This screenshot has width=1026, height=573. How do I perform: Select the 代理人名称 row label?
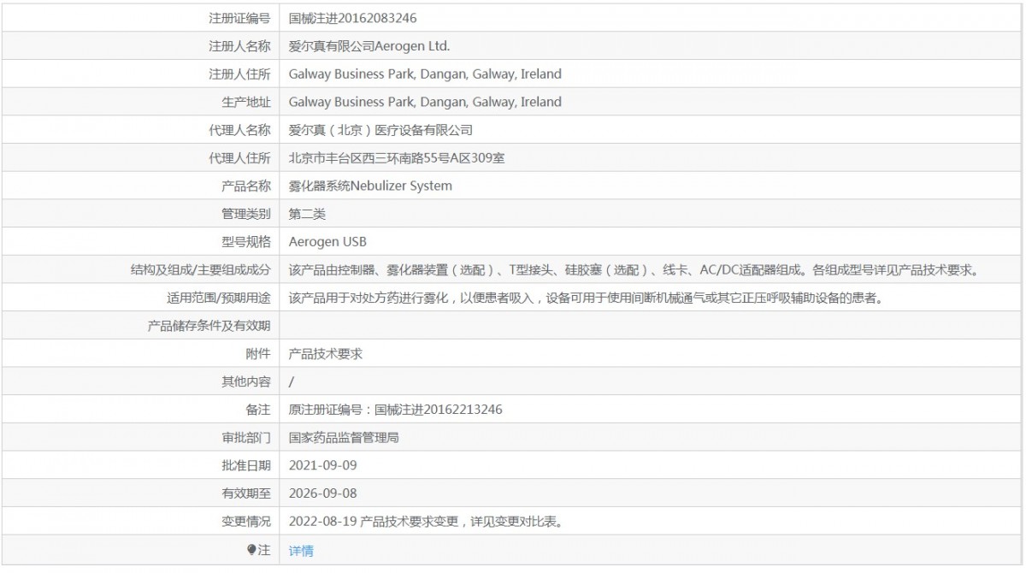coord(240,130)
